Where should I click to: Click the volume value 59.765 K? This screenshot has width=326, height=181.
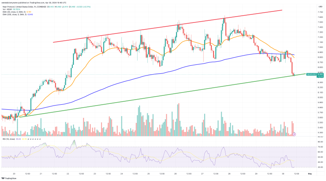pos(17,9)
